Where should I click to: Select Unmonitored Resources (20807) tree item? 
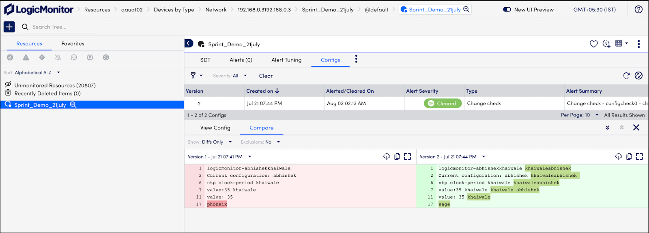click(x=55, y=85)
